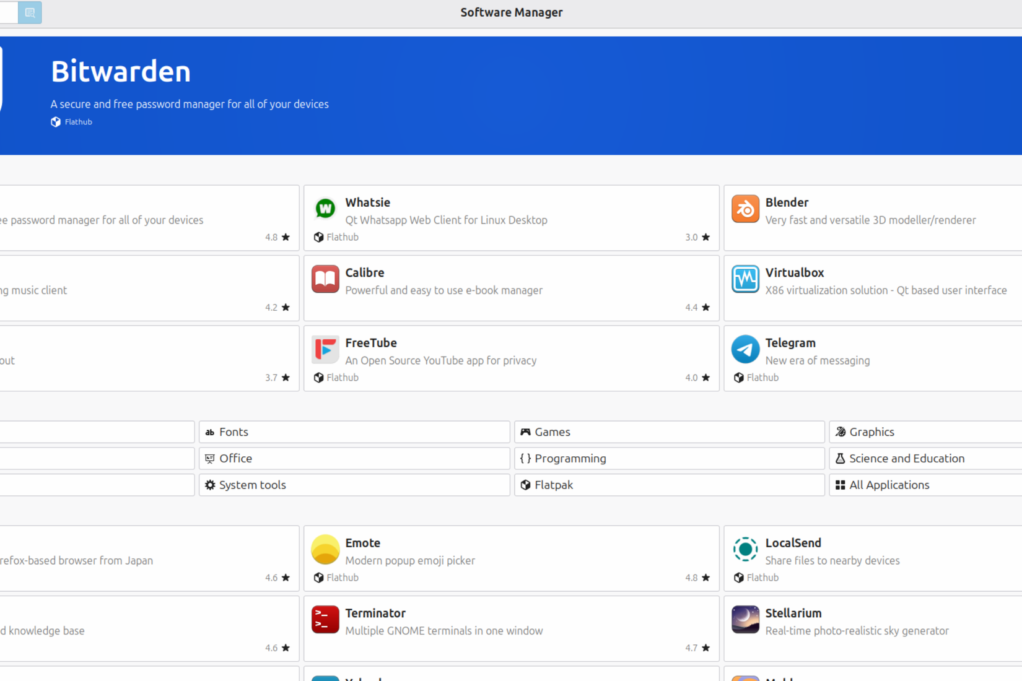Open the Fonts category
This screenshot has width=1022, height=681.
(x=354, y=432)
